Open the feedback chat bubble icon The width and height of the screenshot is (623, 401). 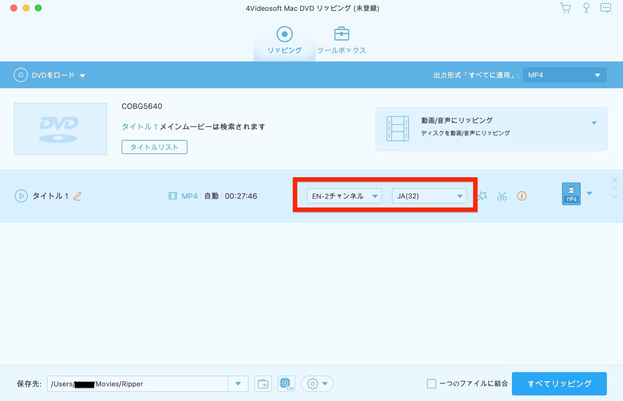point(605,8)
